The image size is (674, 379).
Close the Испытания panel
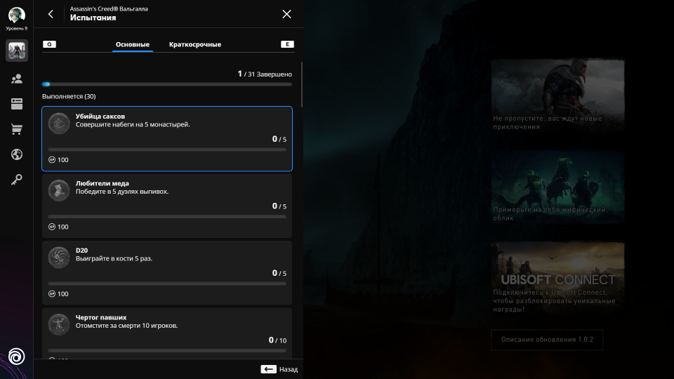click(286, 14)
